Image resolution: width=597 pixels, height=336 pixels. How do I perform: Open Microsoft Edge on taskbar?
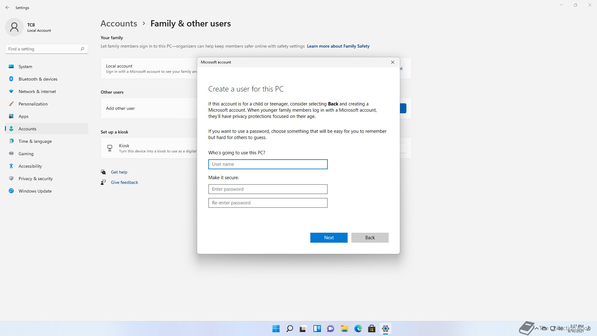click(x=358, y=329)
